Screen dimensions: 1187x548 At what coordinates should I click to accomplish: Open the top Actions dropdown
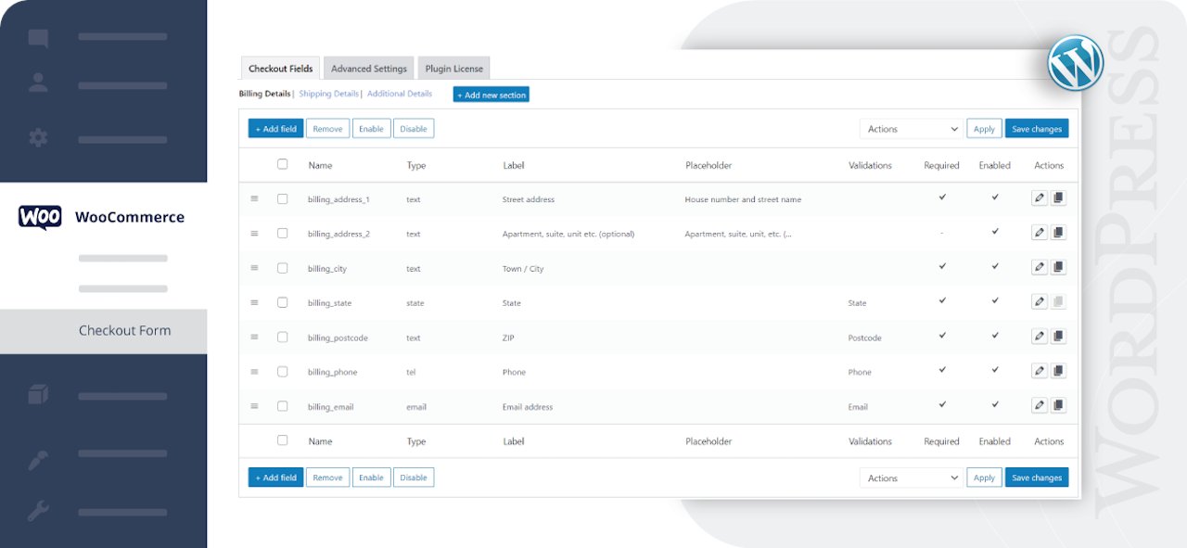pos(910,128)
